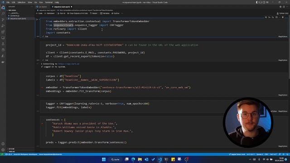Click Run All in notebook toolbar
The height and width of the screenshot is (163, 290).
62,13
